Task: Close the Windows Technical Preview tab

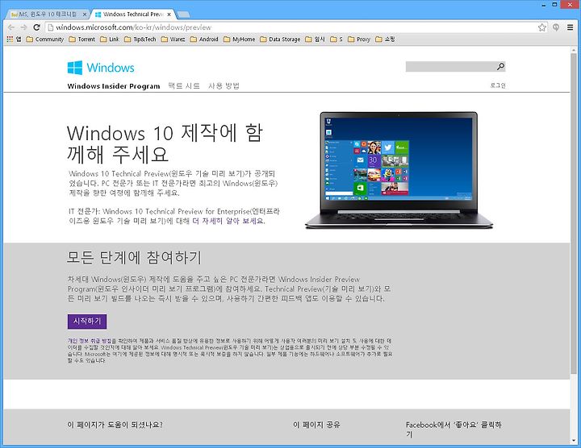Action: pyautogui.click(x=169, y=15)
